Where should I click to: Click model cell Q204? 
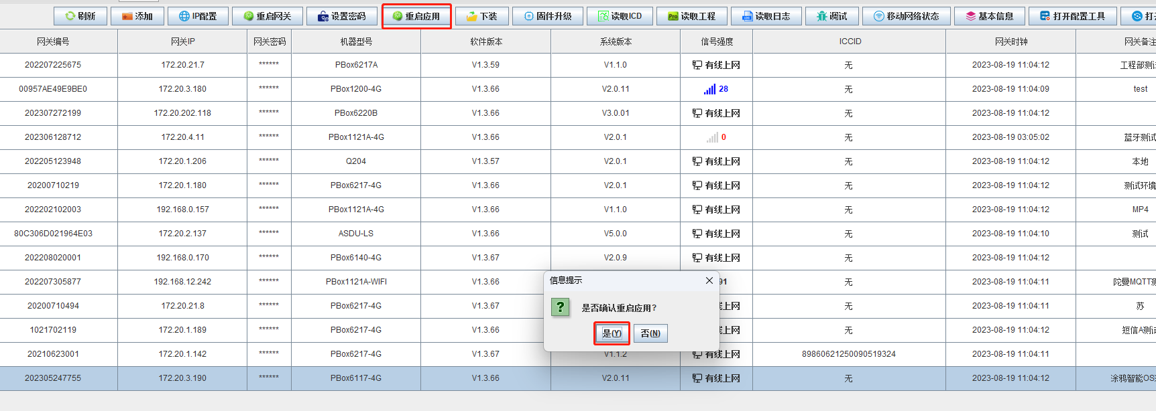(356, 161)
